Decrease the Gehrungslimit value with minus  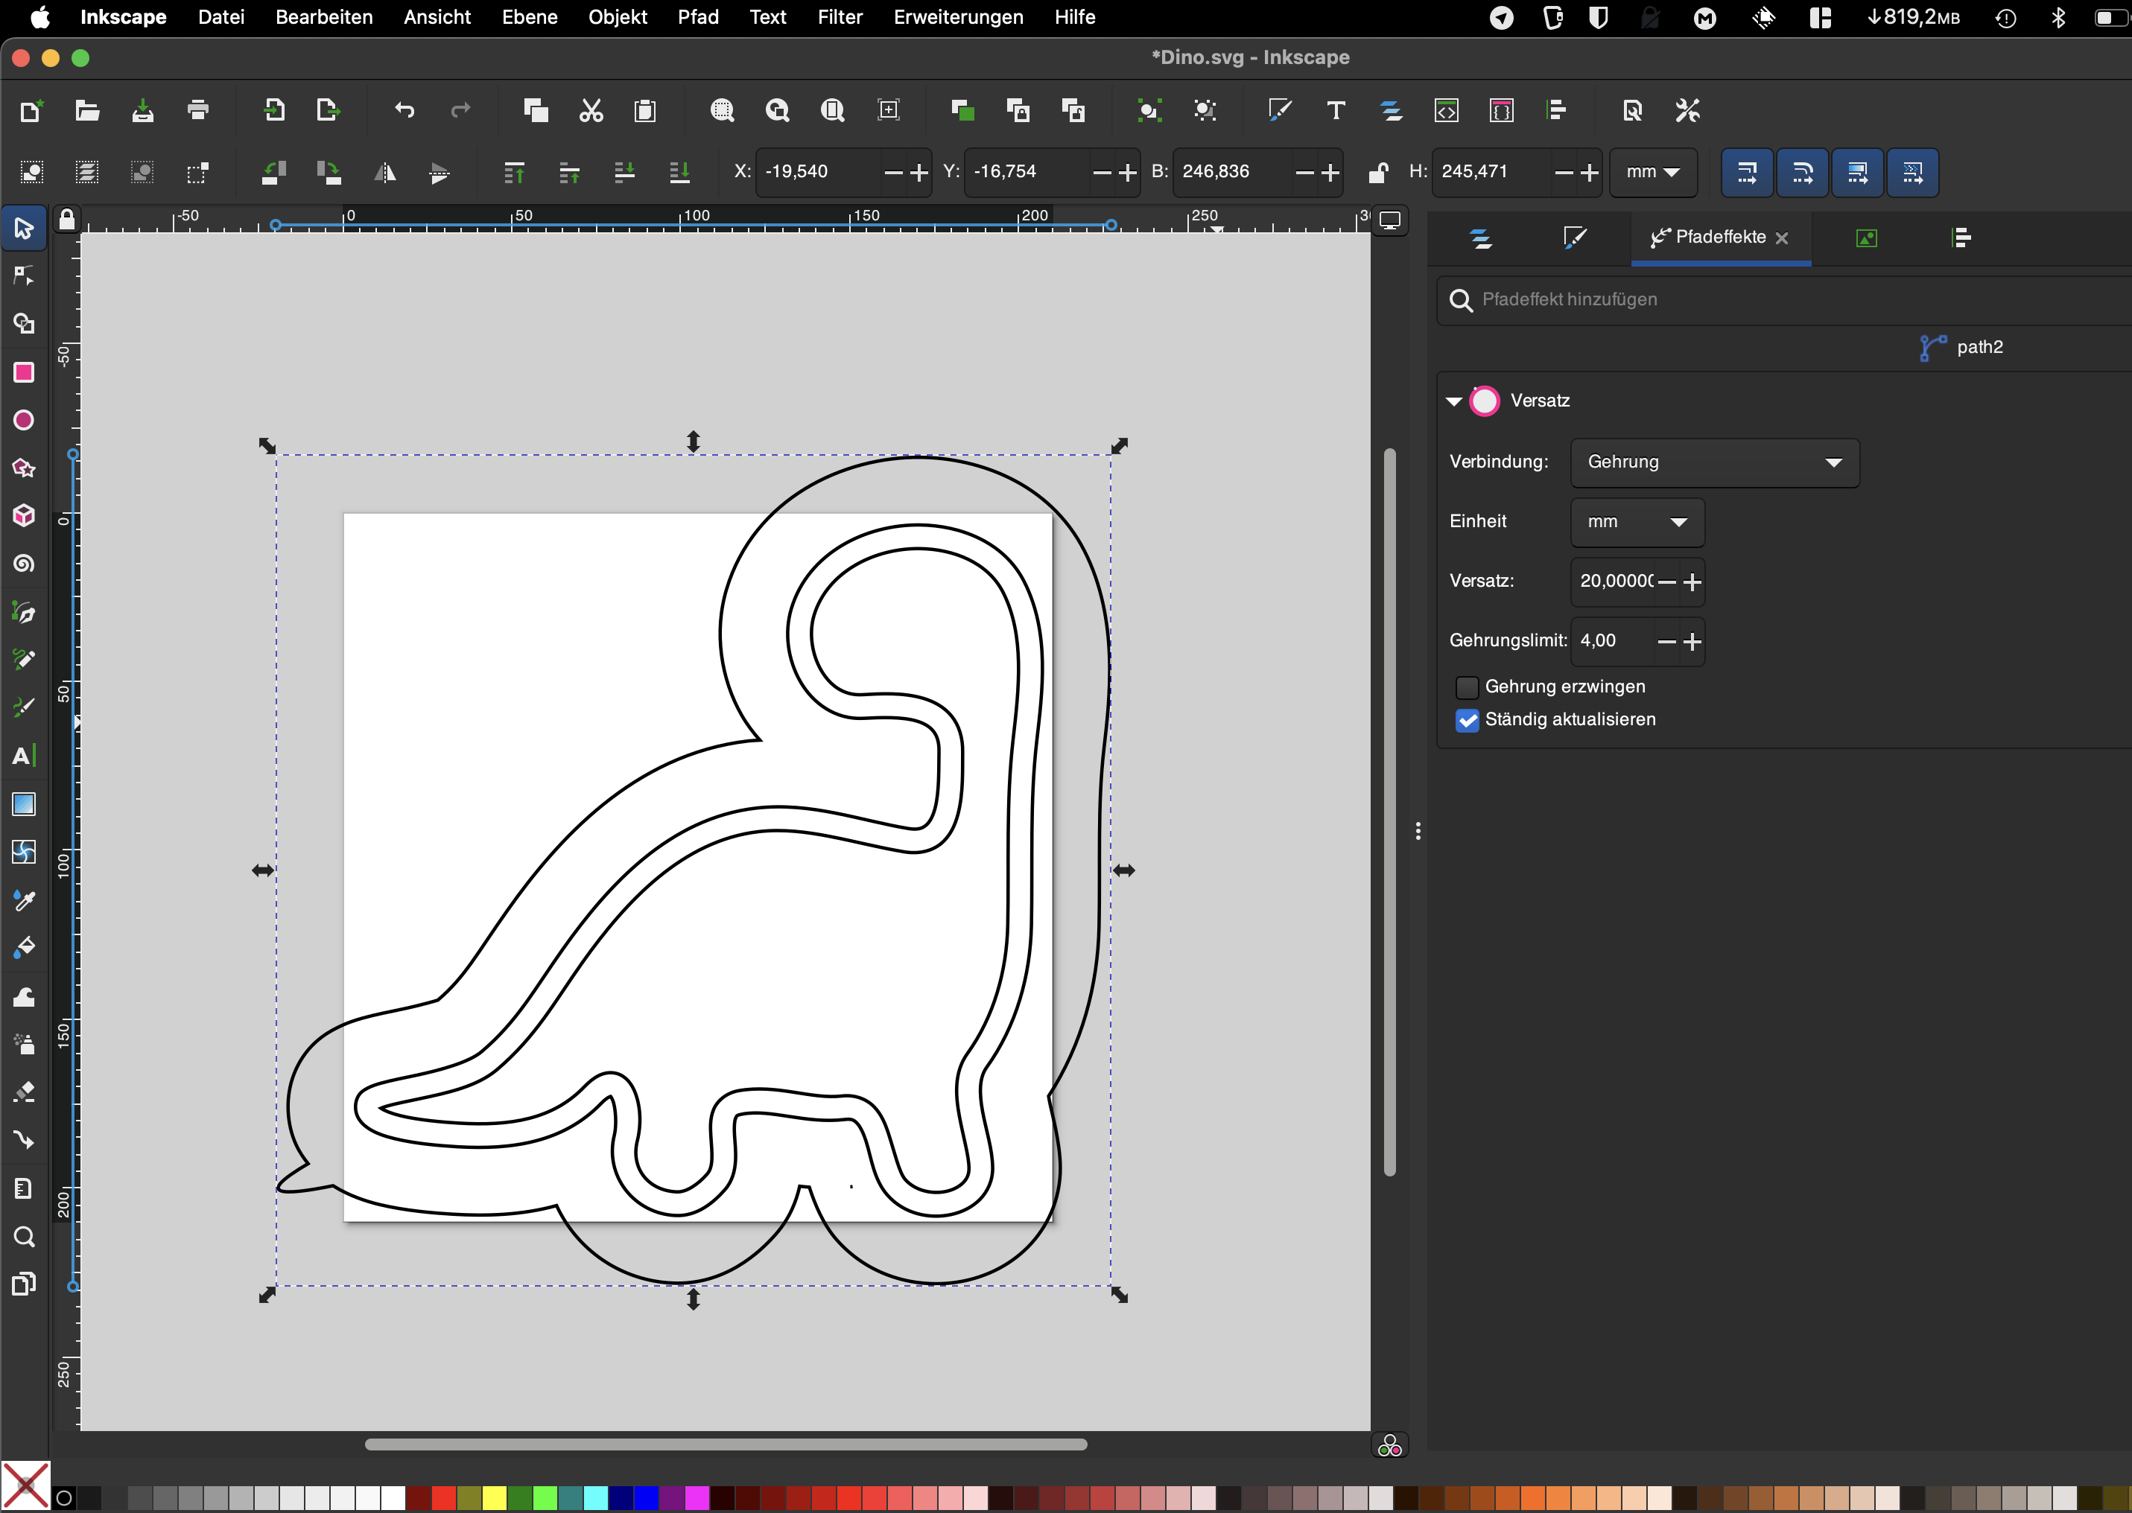pos(1667,642)
